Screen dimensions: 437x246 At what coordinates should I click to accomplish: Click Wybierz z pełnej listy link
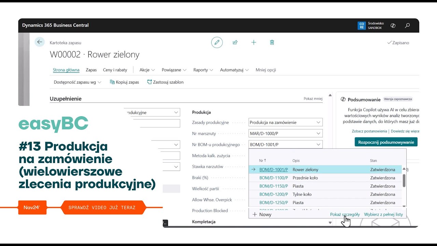point(383,215)
